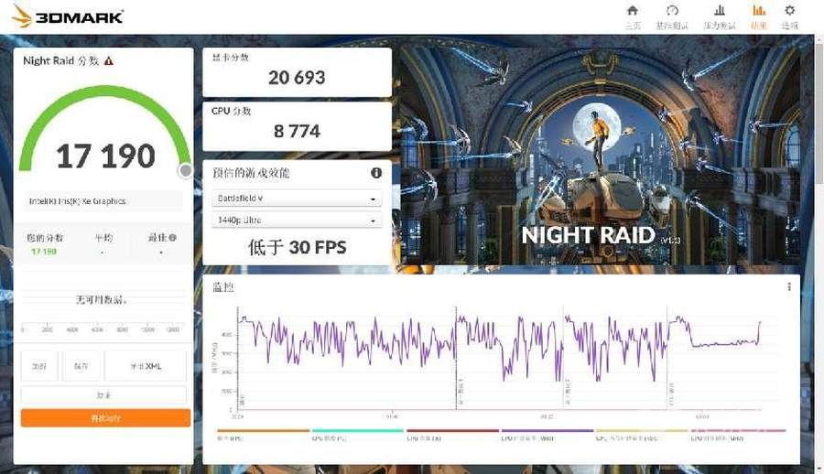
Task: Select the orange Results tab
Action: [758, 16]
